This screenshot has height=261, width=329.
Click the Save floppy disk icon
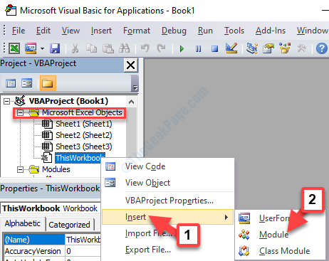coord(55,48)
